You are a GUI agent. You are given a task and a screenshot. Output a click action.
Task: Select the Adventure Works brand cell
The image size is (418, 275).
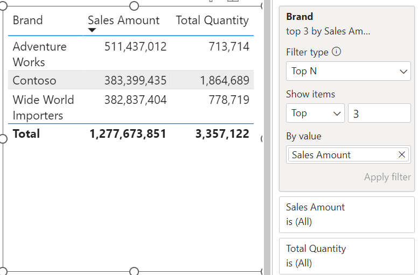[x=40, y=54]
